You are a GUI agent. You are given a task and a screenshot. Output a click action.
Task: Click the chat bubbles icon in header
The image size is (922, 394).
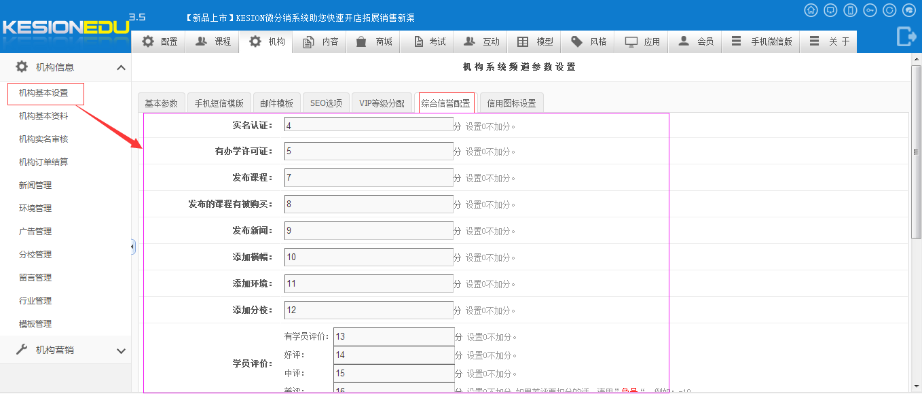[909, 10]
